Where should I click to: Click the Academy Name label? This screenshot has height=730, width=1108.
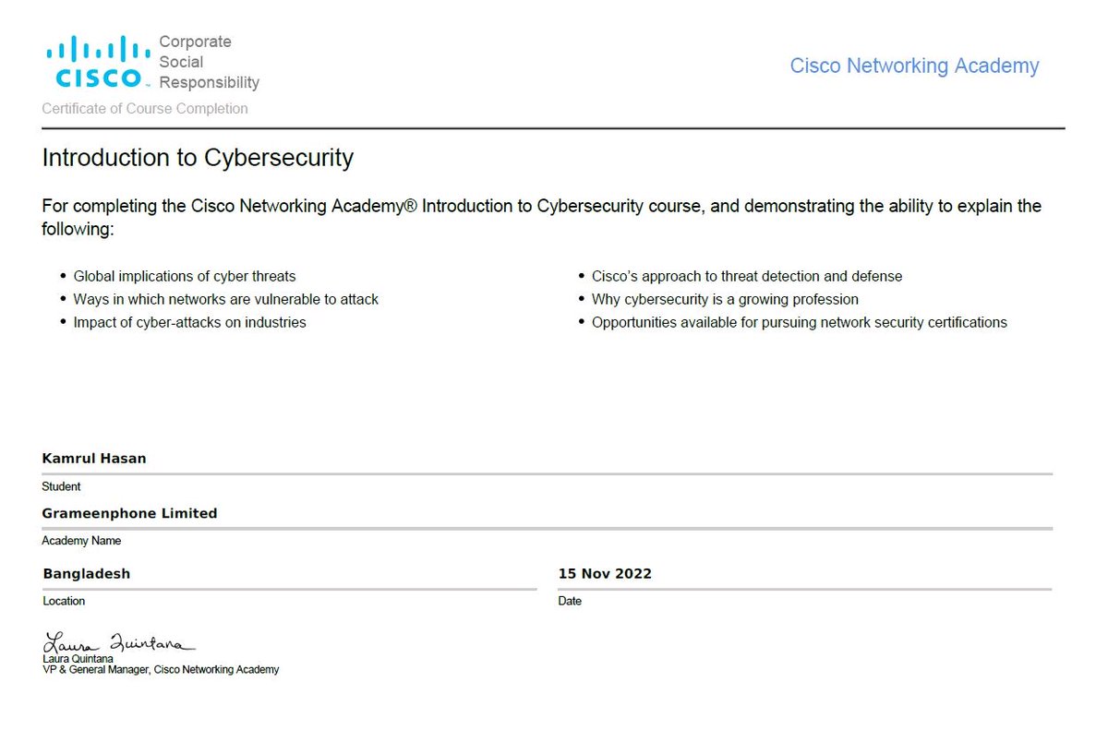pos(81,541)
